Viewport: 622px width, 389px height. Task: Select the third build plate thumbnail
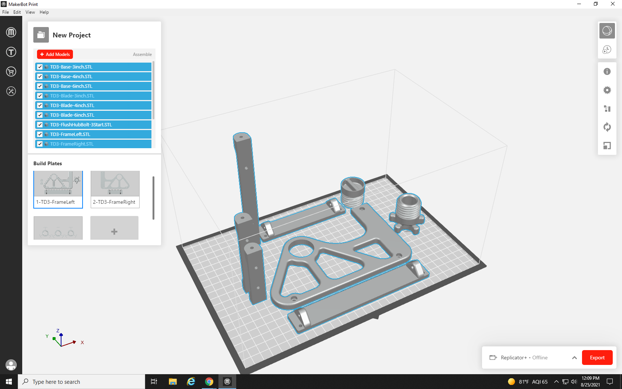click(58, 228)
